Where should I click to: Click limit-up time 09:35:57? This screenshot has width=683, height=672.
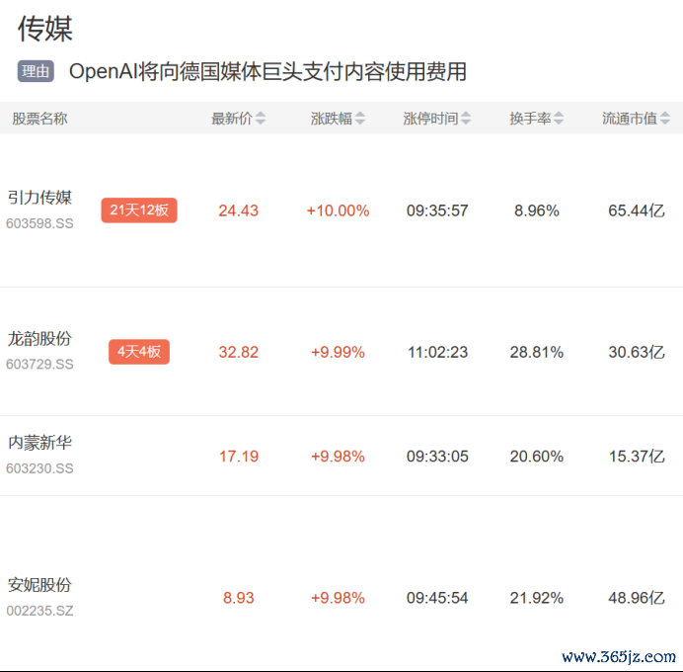click(x=437, y=210)
